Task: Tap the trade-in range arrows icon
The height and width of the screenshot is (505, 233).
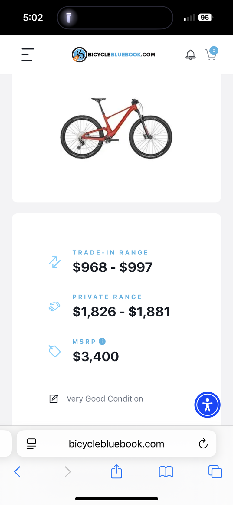Action: pyautogui.click(x=54, y=262)
